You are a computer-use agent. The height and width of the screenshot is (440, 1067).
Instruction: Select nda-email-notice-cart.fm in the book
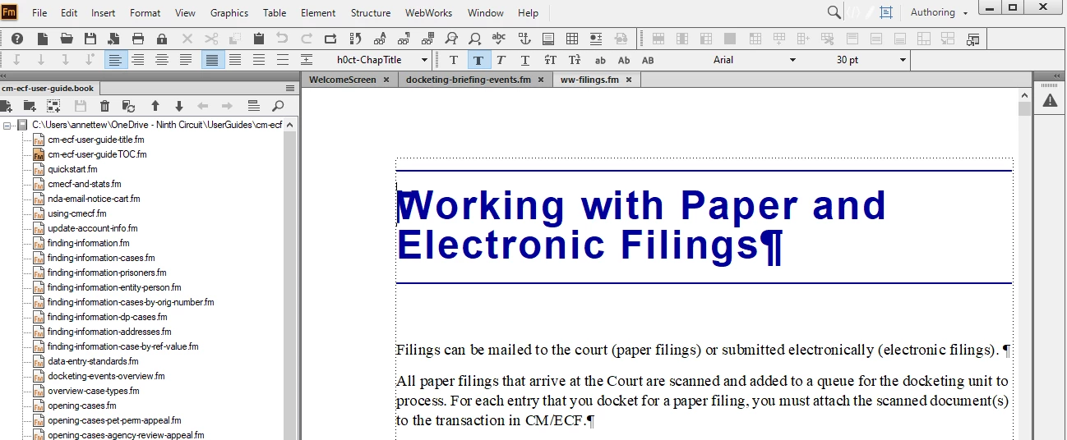pyautogui.click(x=94, y=199)
